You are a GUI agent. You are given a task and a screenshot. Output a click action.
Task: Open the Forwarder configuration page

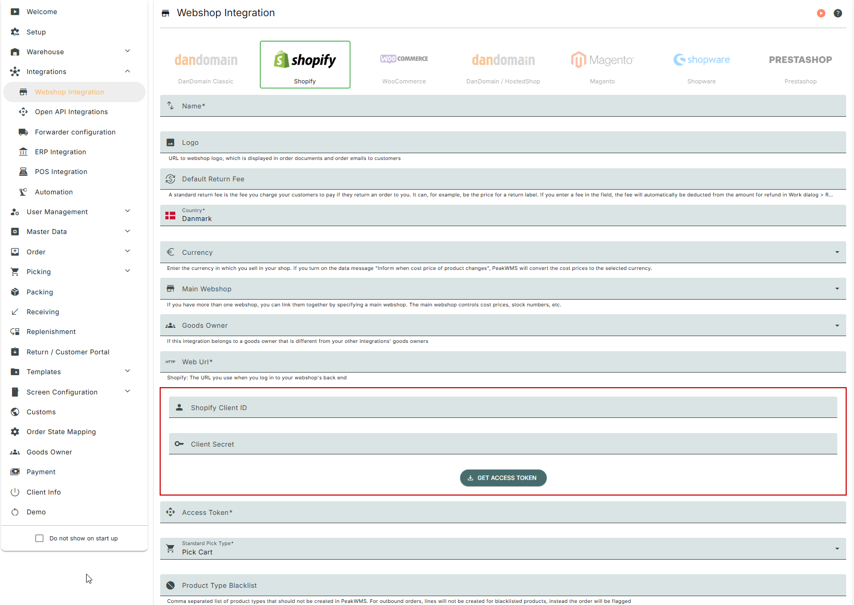[74, 132]
